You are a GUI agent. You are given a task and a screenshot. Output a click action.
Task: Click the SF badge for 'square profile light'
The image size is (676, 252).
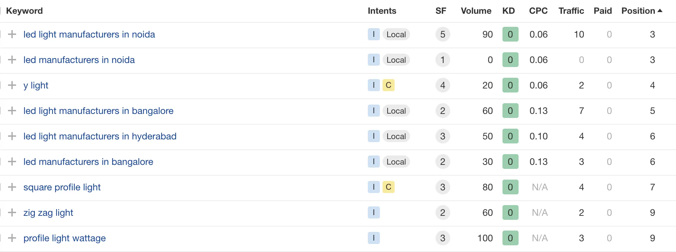[443, 187]
